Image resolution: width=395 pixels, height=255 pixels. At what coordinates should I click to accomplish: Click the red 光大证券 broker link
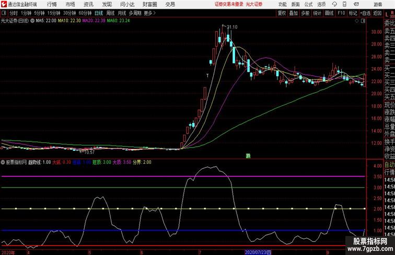254,4
